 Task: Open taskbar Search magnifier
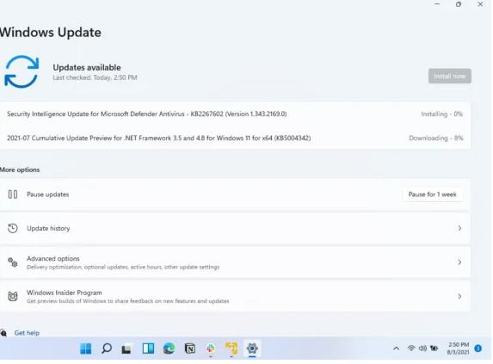tap(107, 349)
